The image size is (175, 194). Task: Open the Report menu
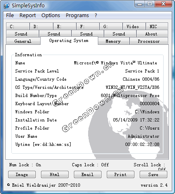click(x=28, y=15)
